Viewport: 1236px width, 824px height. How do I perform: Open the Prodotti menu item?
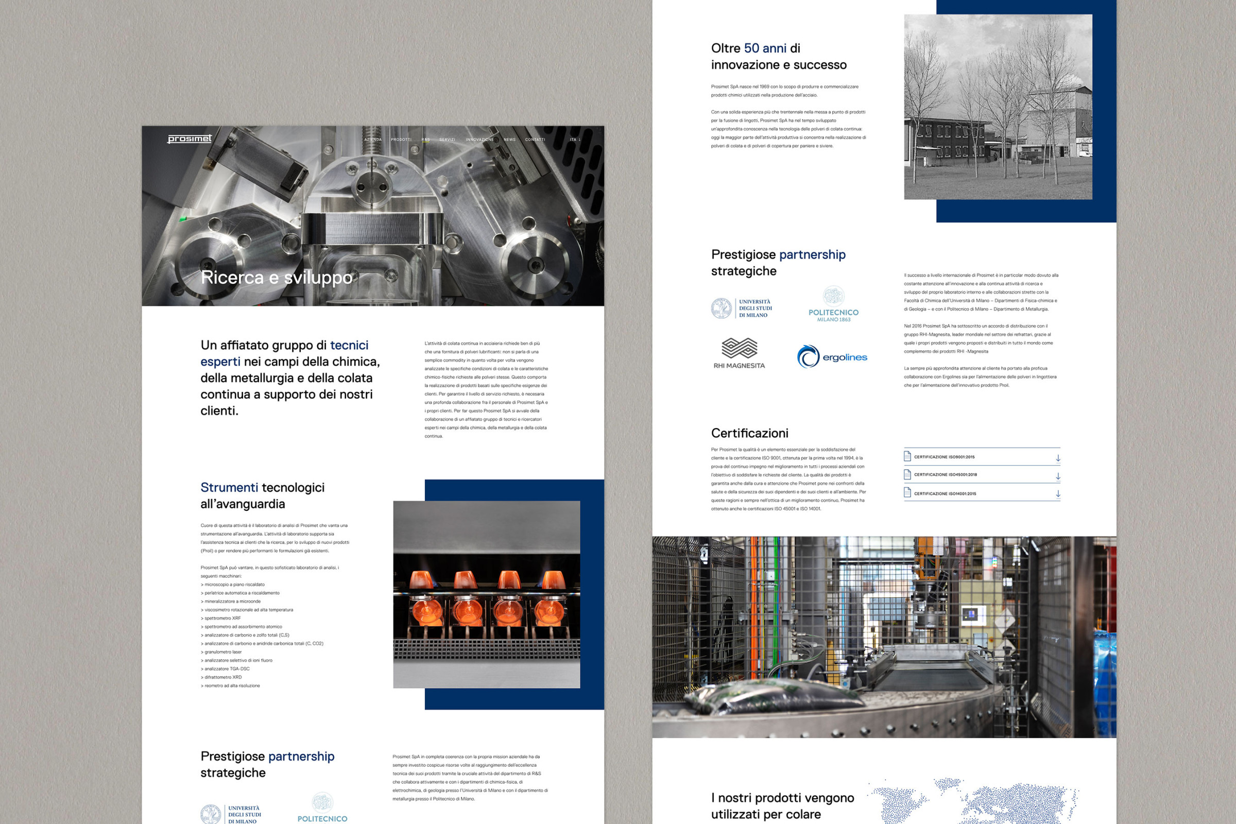point(401,140)
